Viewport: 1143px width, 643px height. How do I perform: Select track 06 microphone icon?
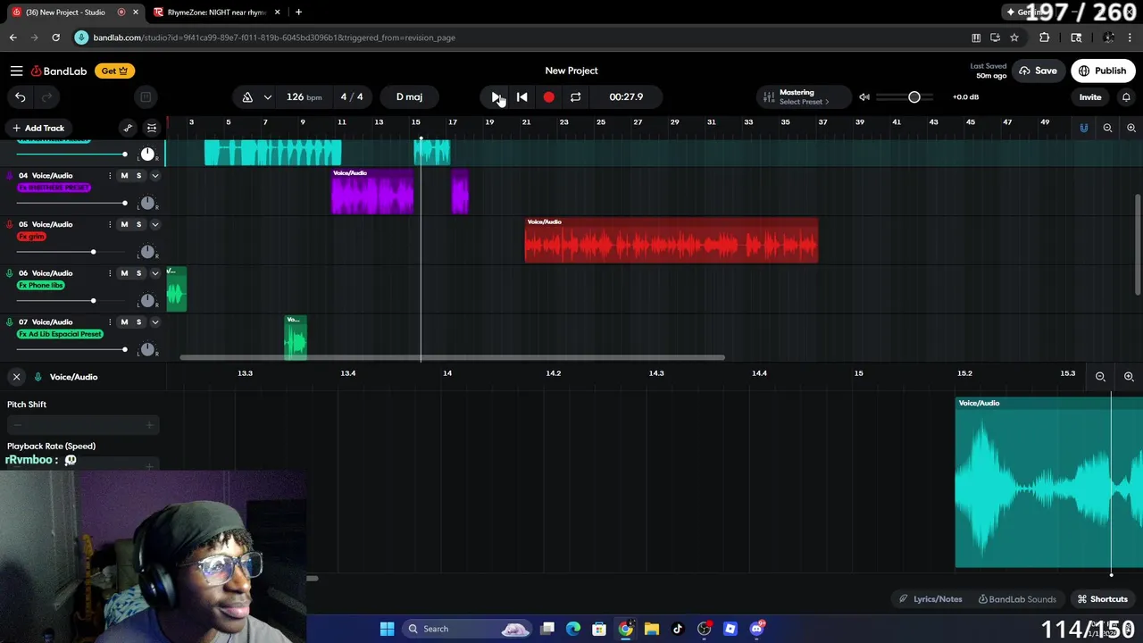pos(10,273)
